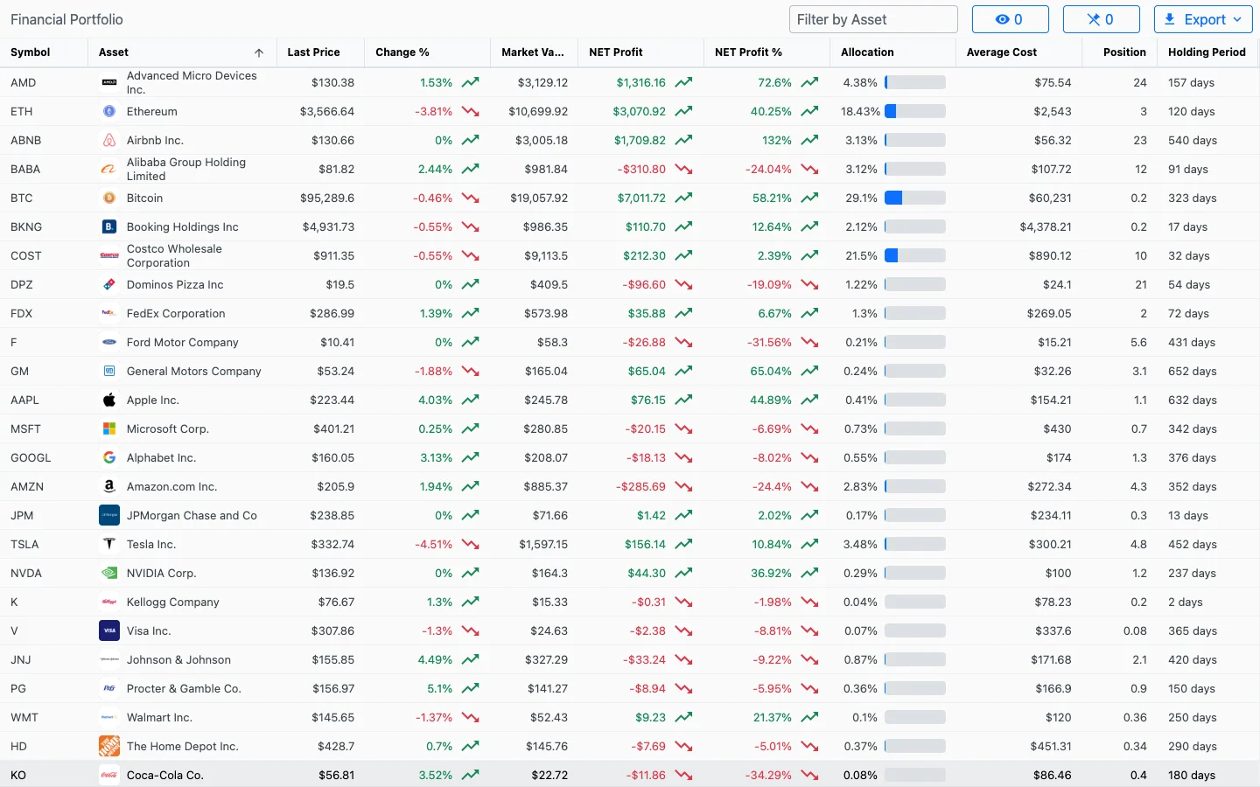Click the Dominos Pizza logo

(109, 284)
